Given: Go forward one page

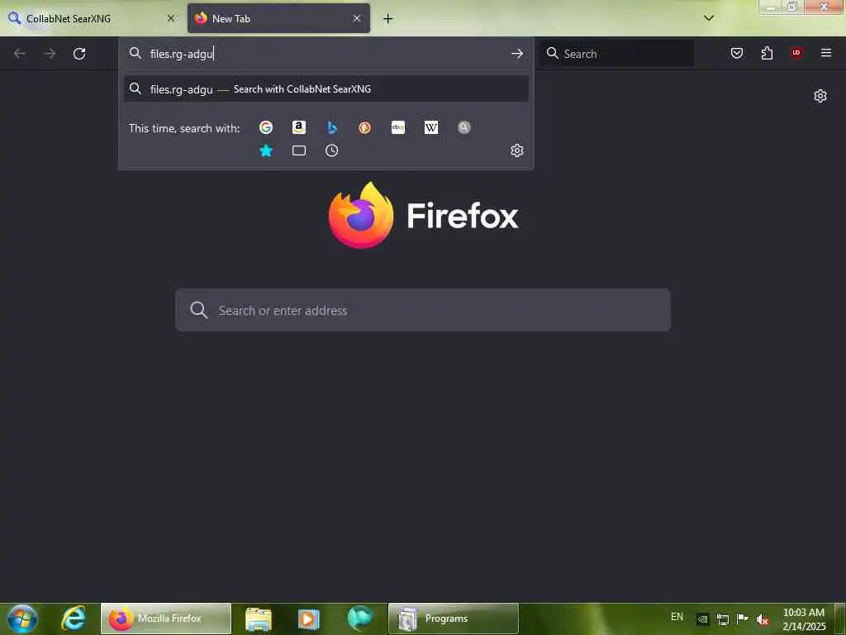Looking at the screenshot, I should click(x=50, y=54).
